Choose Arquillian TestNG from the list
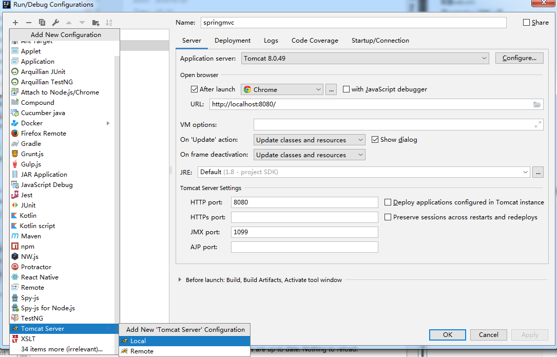This screenshot has width=557, height=357. click(x=63, y=82)
